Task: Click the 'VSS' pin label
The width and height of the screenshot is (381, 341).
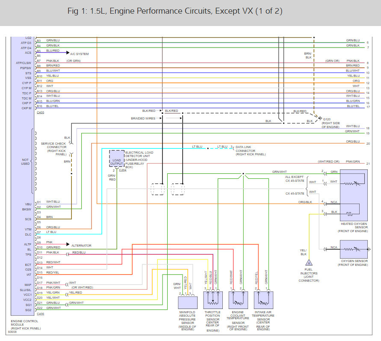Action: (28, 78)
